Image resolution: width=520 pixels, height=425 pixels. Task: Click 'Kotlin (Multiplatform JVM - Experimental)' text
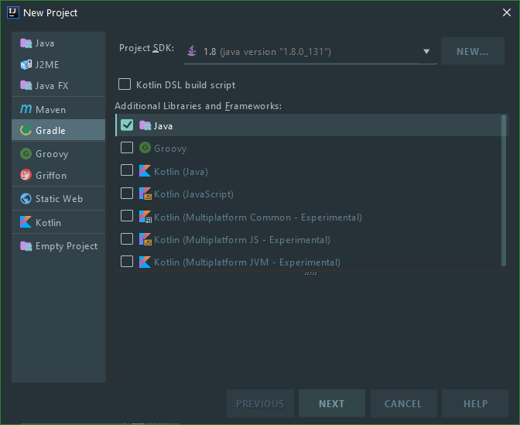click(x=247, y=262)
